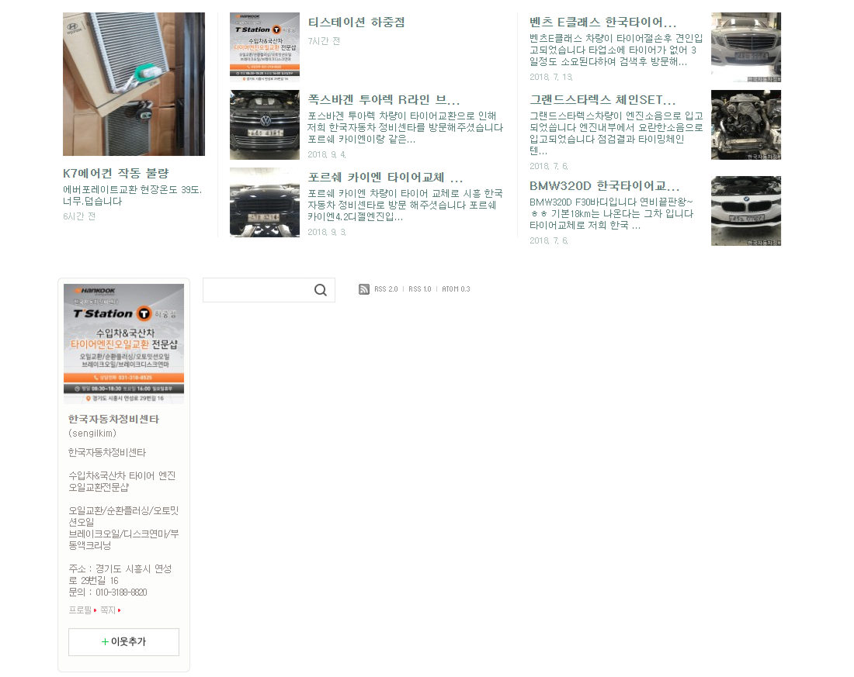854x677 pixels.
Task: Open post titled 폭스바겐 투아렉 R라인
Action: point(384,99)
